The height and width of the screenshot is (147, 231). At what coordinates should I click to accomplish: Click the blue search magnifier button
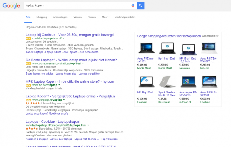(140, 5)
